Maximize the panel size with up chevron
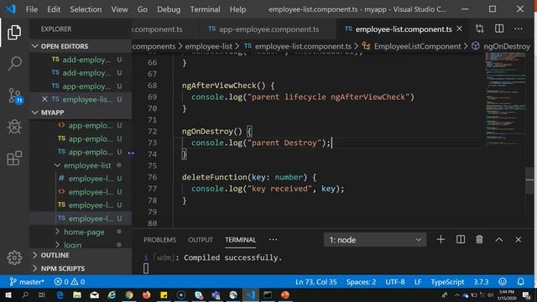Viewport: 537px width, 302px height. pos(499,240)
